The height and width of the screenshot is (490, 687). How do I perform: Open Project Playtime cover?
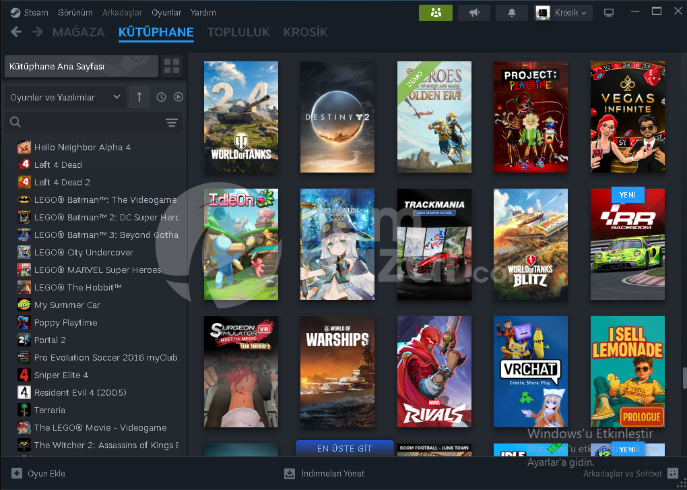[531, 117]
